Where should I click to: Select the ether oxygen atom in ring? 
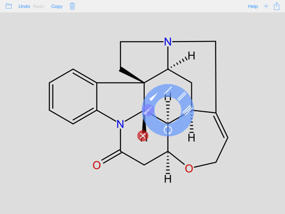click(189, 169)
